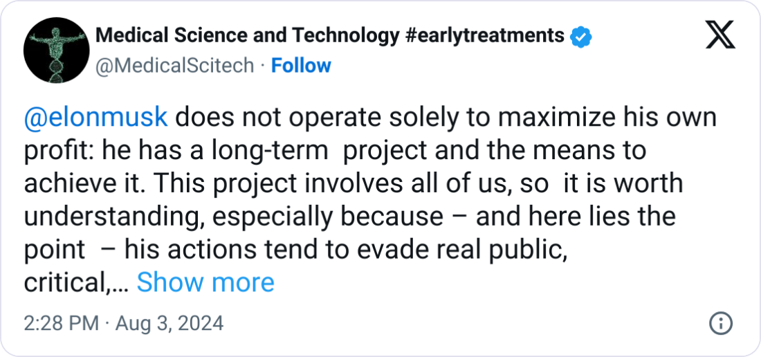Click the tweet line starting "understanding, especially"
This screenshot has height=357, width=761.
coord(350,217)
